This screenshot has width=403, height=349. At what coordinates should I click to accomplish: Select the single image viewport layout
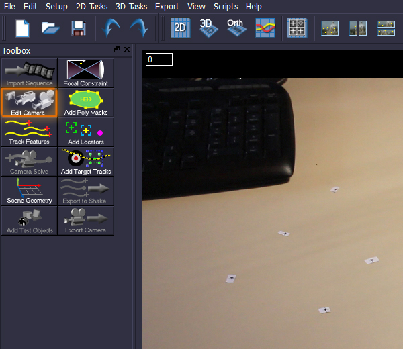(x=330, y=28)
